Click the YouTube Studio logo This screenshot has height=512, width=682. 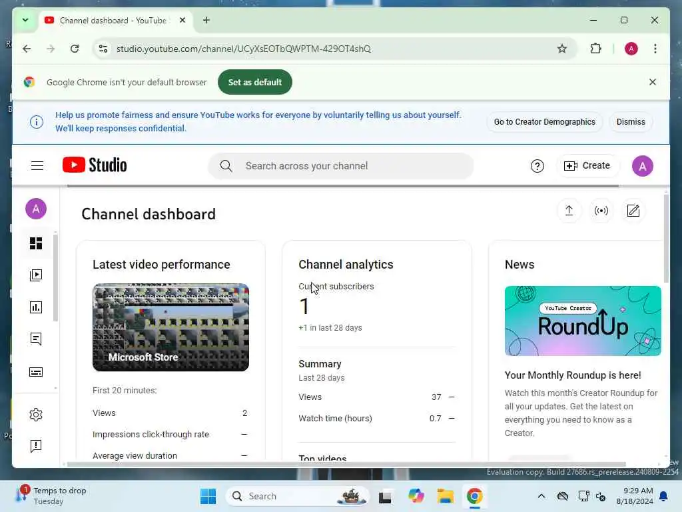tap(95, 165)
